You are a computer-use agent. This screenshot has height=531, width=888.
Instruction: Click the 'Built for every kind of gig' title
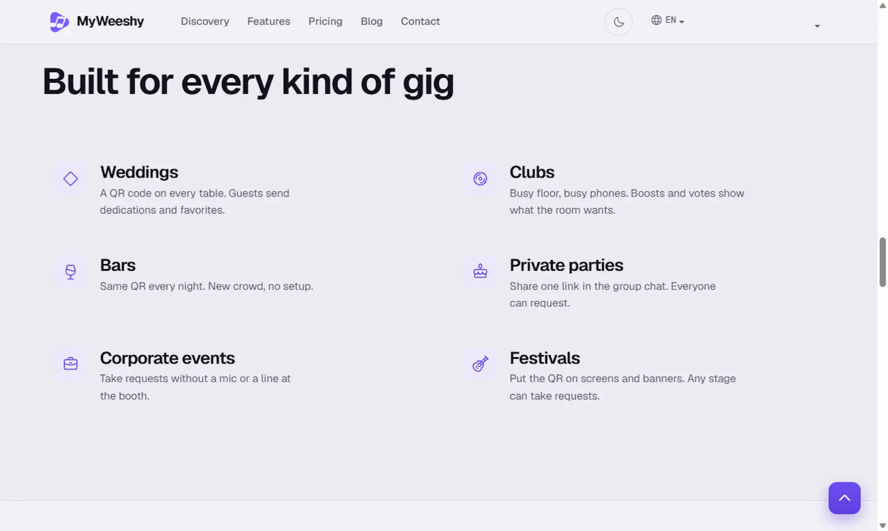[x=248, y=82]
